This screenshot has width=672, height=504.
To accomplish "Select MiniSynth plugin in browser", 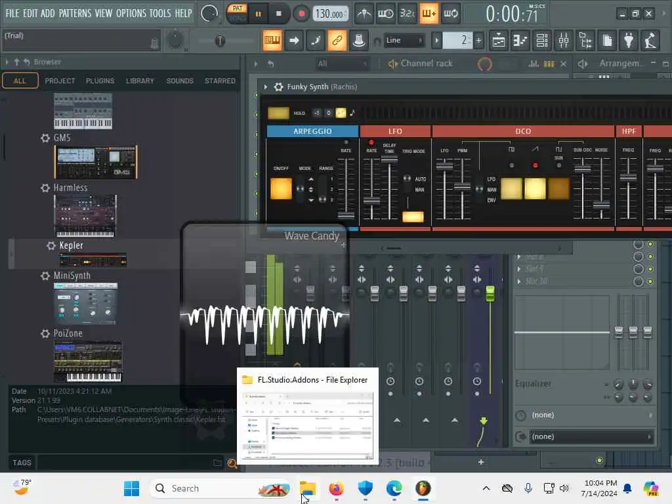I will pos(72,276).
